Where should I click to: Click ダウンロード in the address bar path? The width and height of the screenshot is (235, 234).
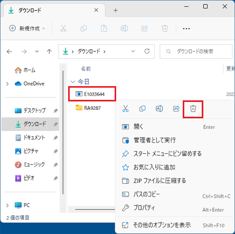pos(89,51)
